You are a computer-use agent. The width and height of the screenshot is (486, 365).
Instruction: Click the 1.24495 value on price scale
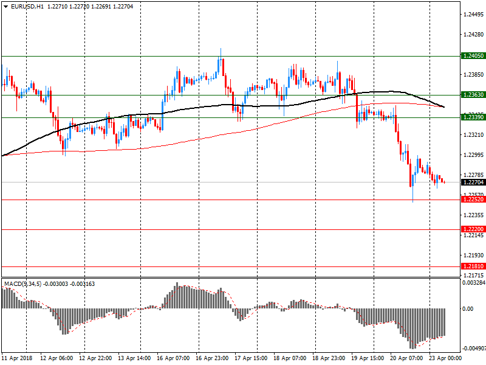point(473,15)
